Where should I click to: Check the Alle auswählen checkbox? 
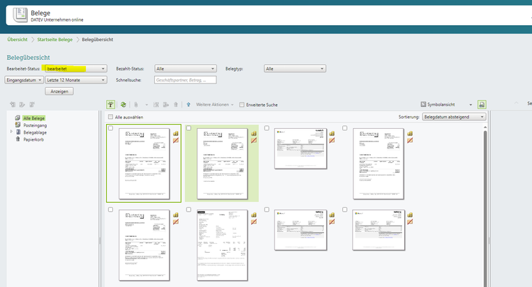pyautogui.click(x=111, y=117)
